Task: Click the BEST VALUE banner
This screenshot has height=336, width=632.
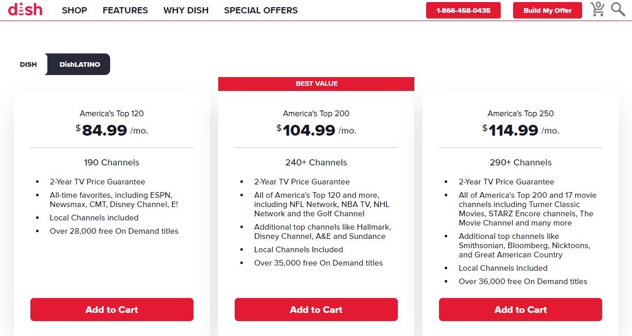Action: 316,83
